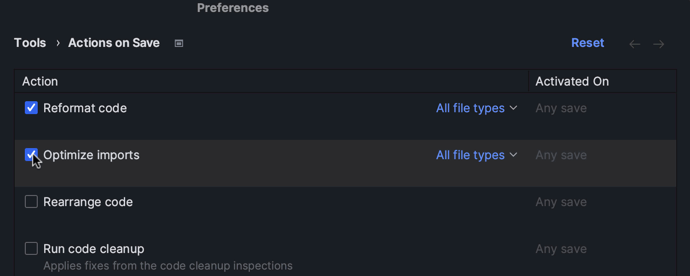The image size is (690, 276).
Task: Click the Run code cleanup label
Action: (94, 249)
